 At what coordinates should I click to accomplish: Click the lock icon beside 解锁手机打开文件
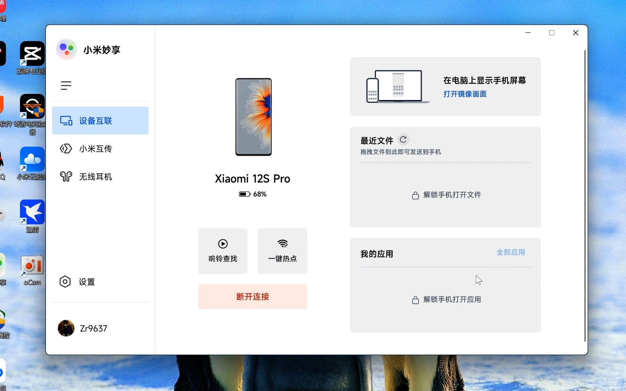415,195
